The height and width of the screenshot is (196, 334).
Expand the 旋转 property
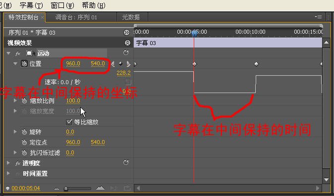[15, 132]
